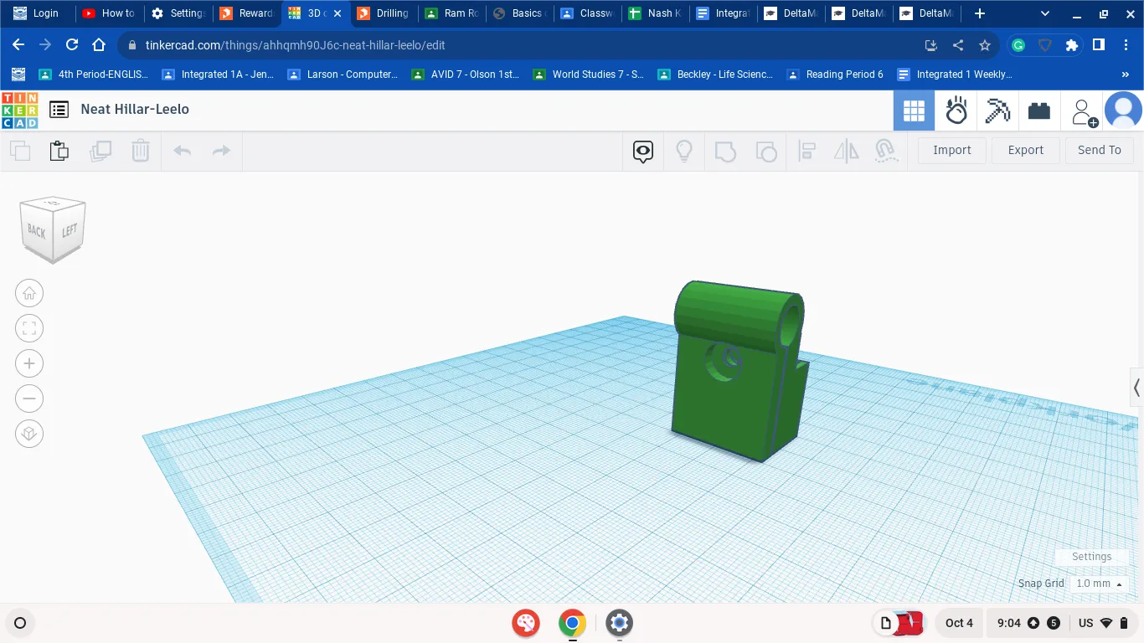Open the Snap Grid dropdown

[1098, 584]
